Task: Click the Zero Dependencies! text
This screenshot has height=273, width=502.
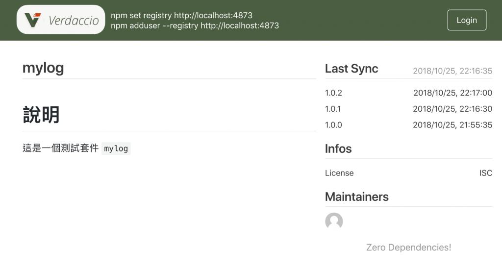Action: coord(408,248)
